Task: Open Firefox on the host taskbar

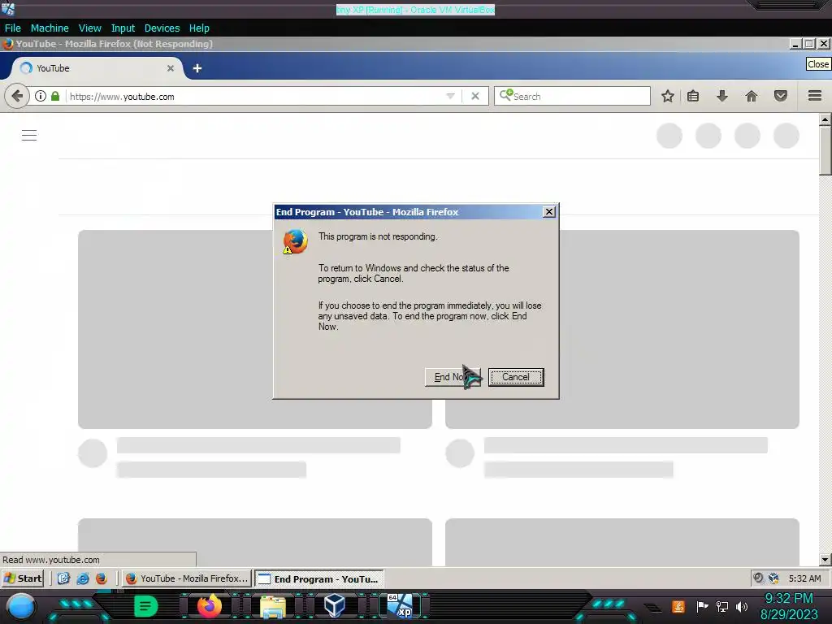Action: click(209, 606)
